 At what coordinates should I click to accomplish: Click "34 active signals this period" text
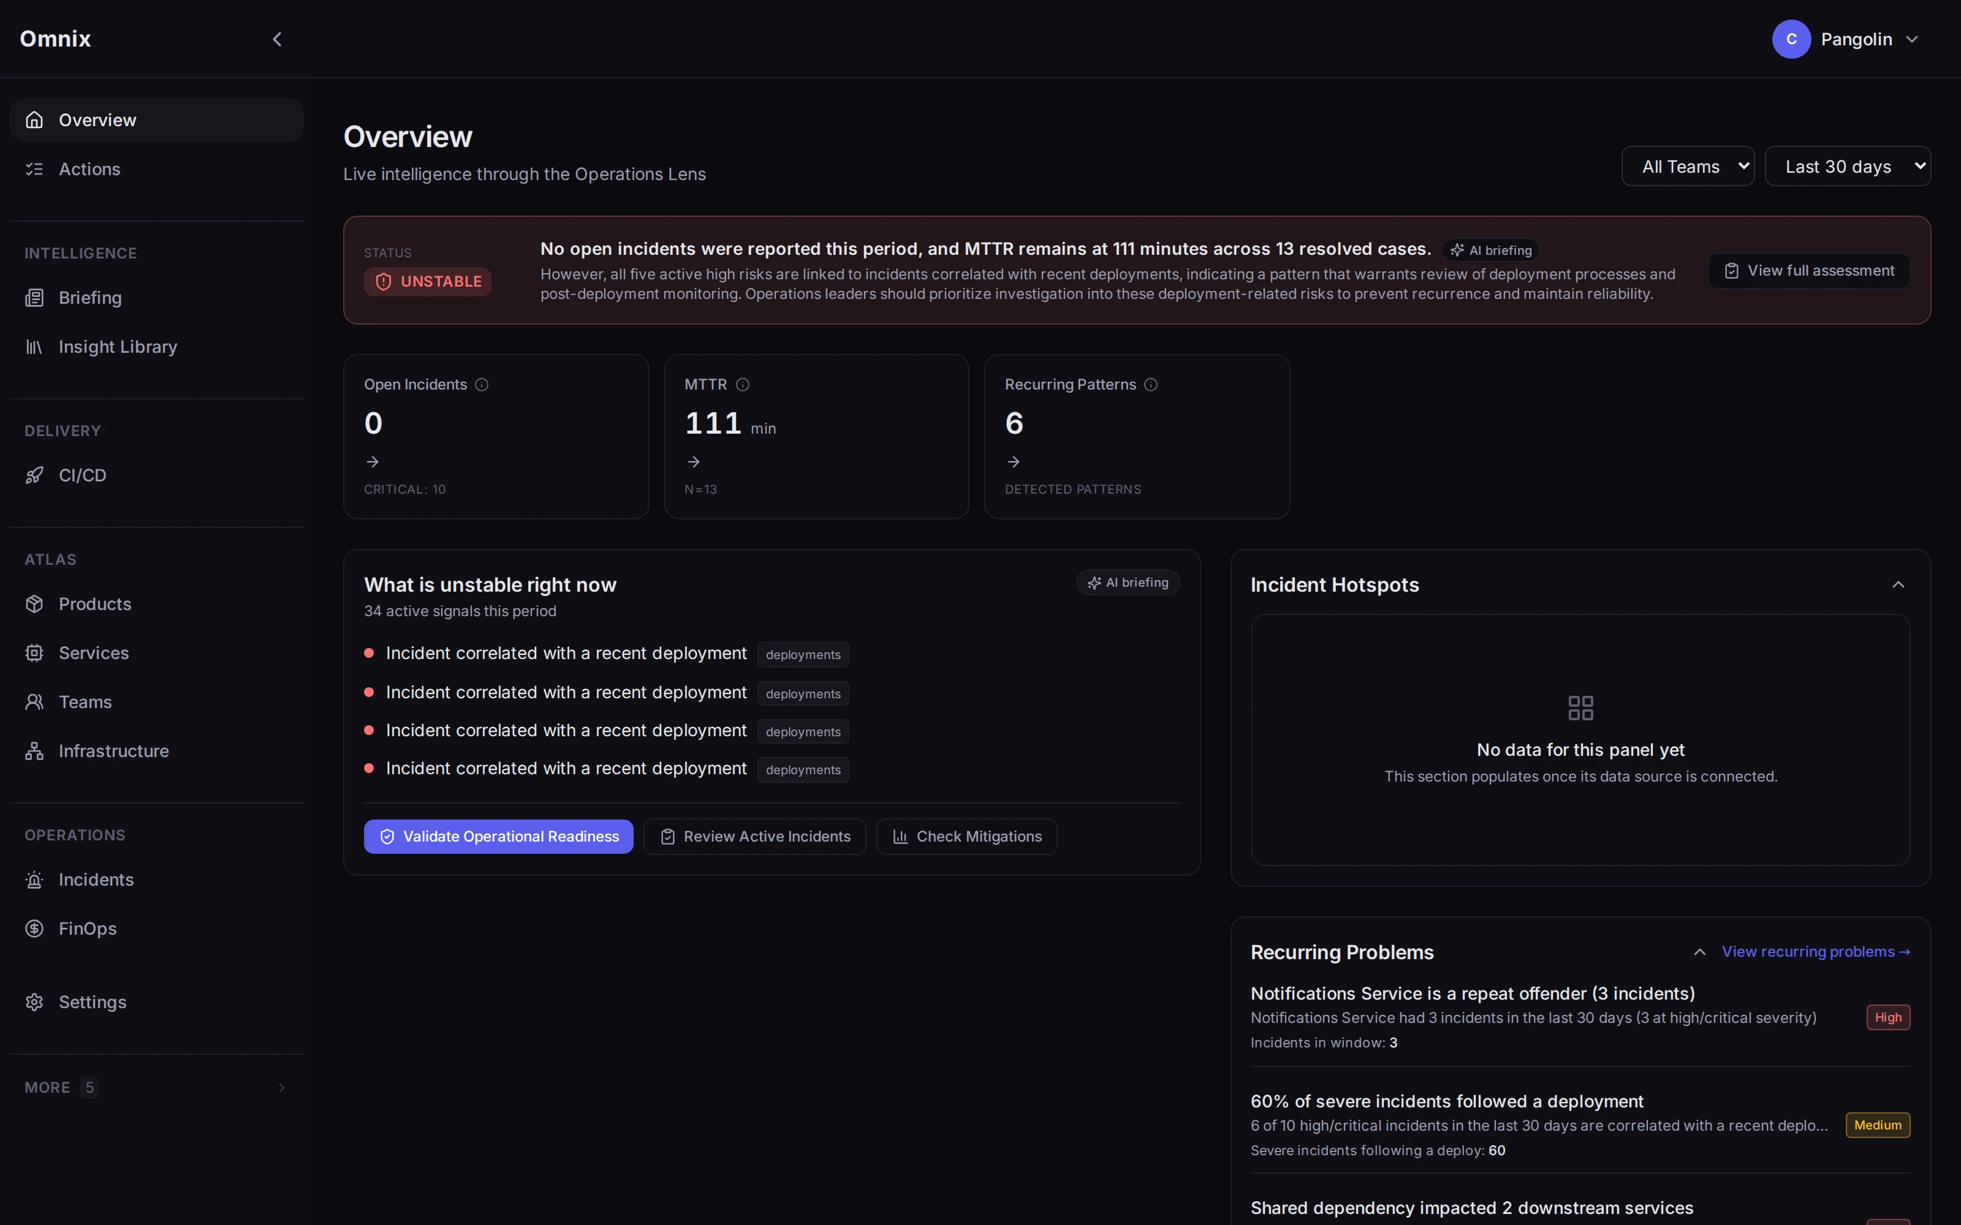point(460,611)
